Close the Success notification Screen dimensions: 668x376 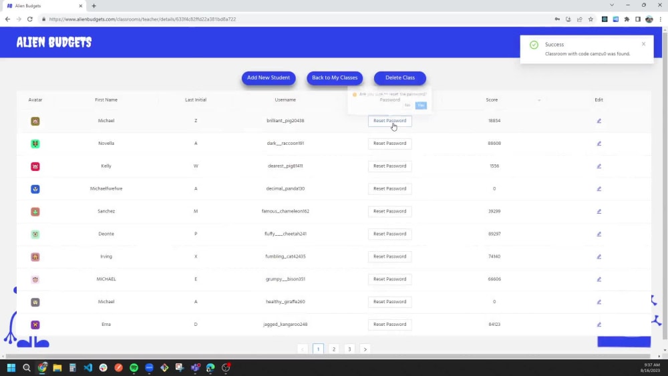tap(643, 44)
